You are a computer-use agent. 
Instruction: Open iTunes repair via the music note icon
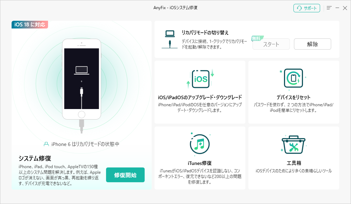click(200, 144)
